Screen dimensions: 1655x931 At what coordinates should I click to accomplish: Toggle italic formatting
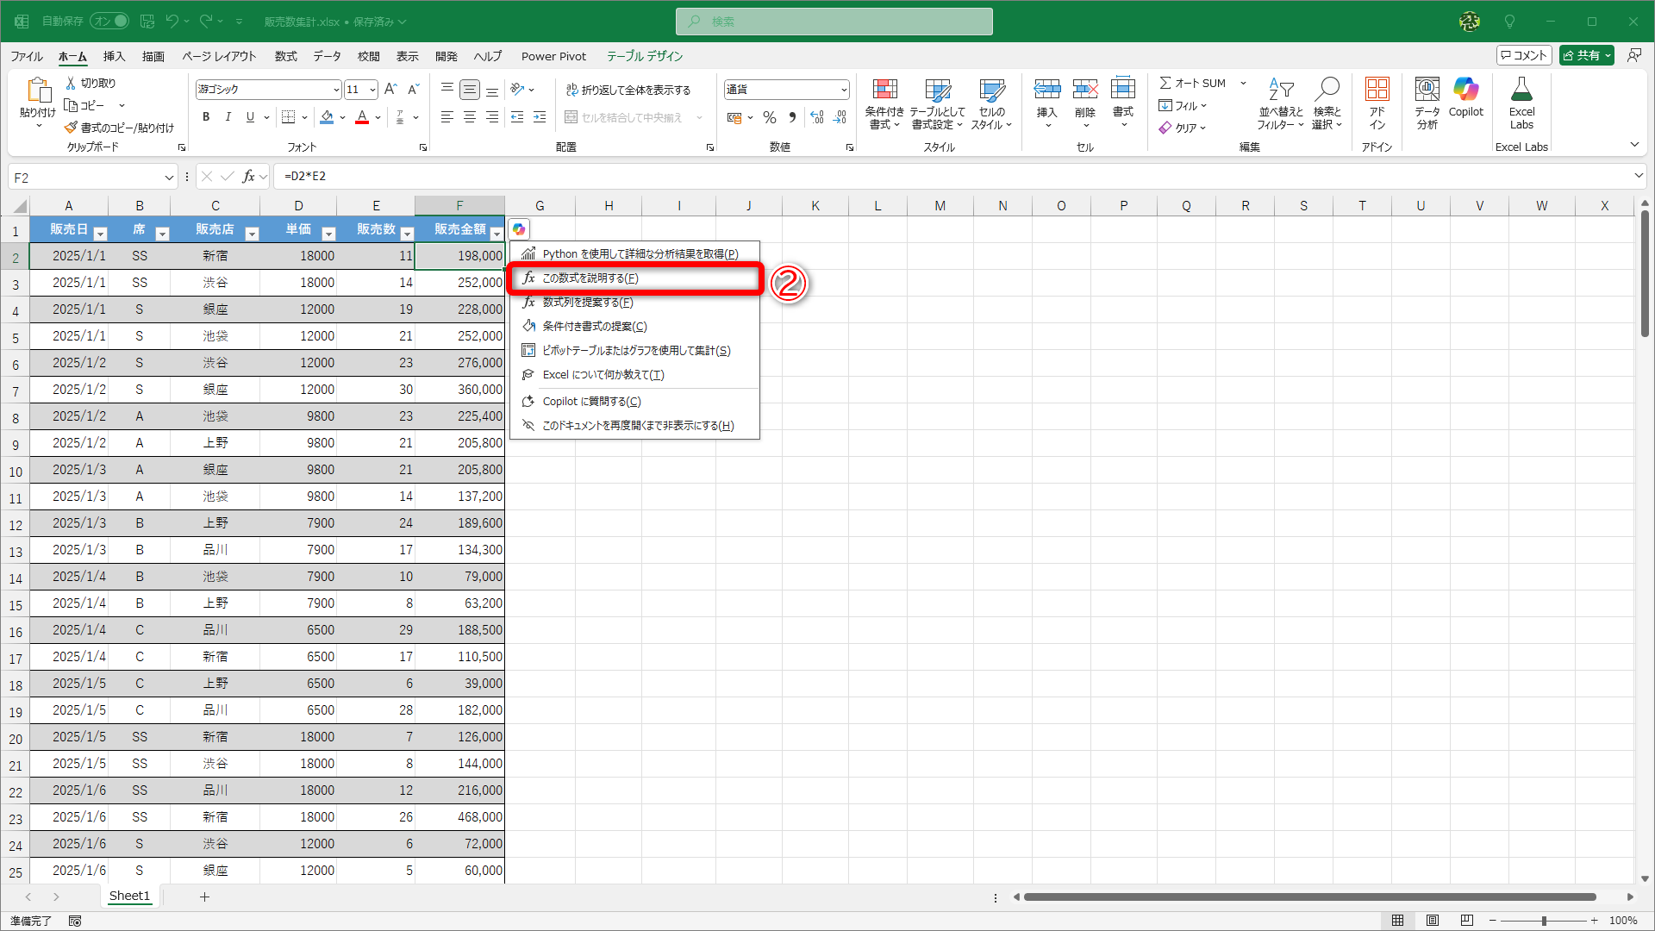[x=228, y=117]
